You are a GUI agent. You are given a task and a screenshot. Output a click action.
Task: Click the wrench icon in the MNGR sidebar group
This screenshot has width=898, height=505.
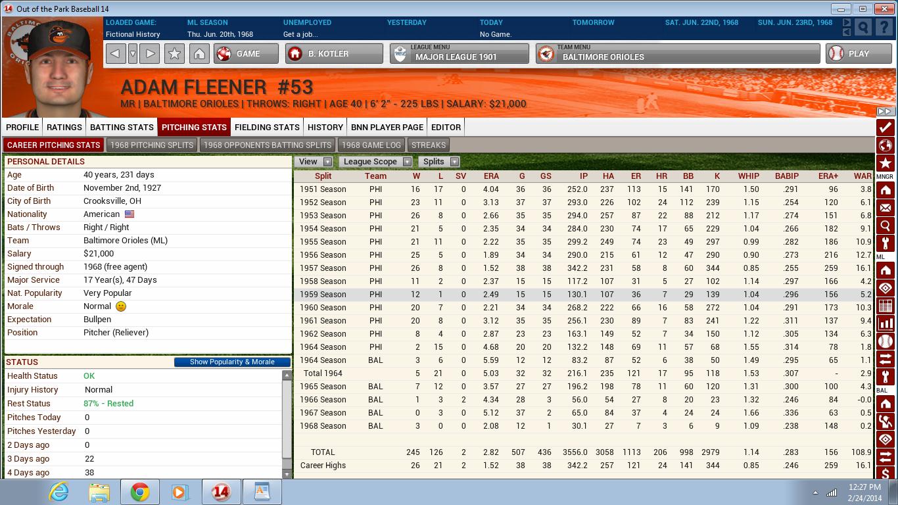[886, 243]
